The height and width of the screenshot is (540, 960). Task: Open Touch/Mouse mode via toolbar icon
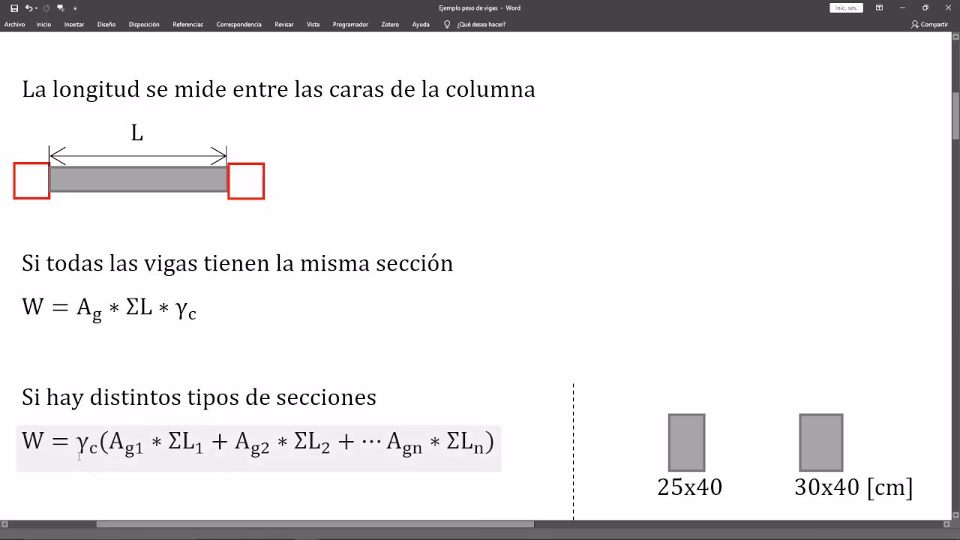60,7
